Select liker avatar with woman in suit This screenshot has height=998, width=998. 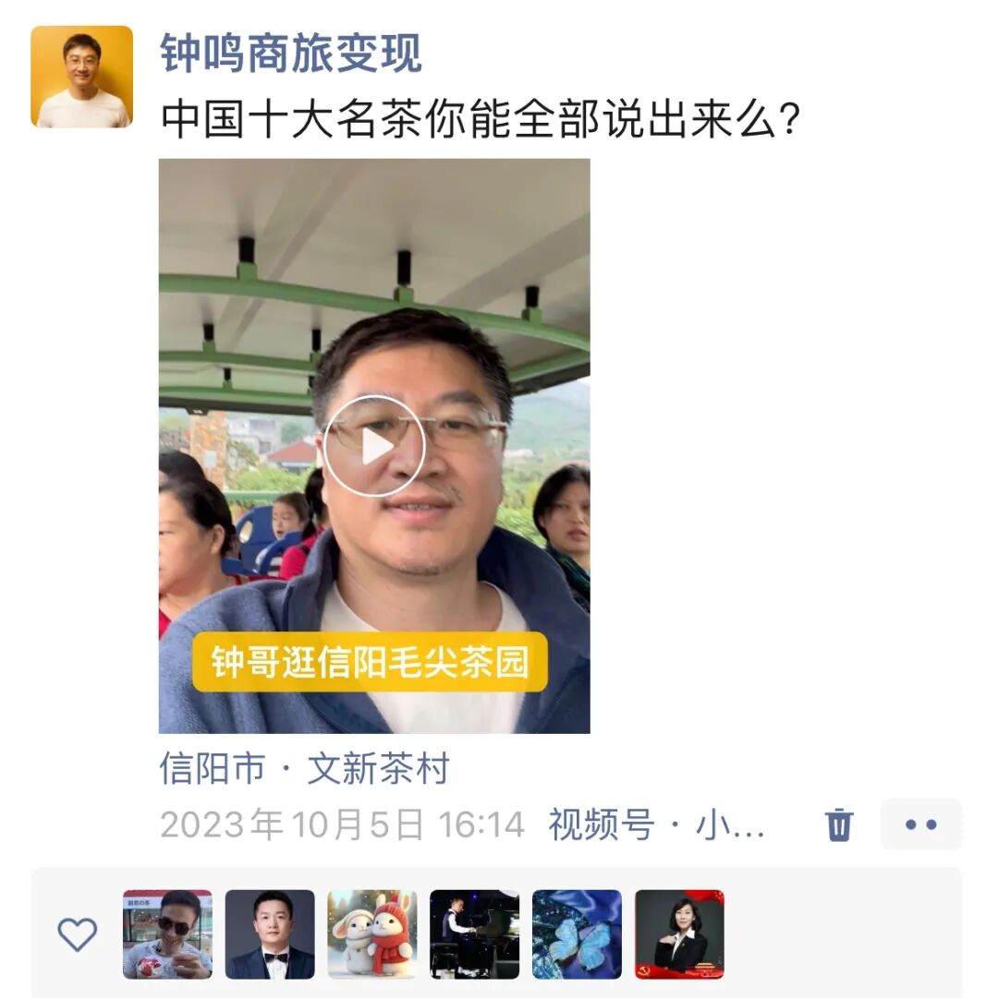pos(679,933)
